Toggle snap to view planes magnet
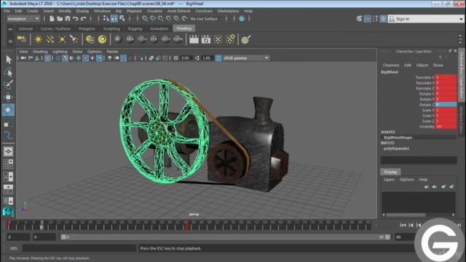466x262 pixels. [176, 19]
